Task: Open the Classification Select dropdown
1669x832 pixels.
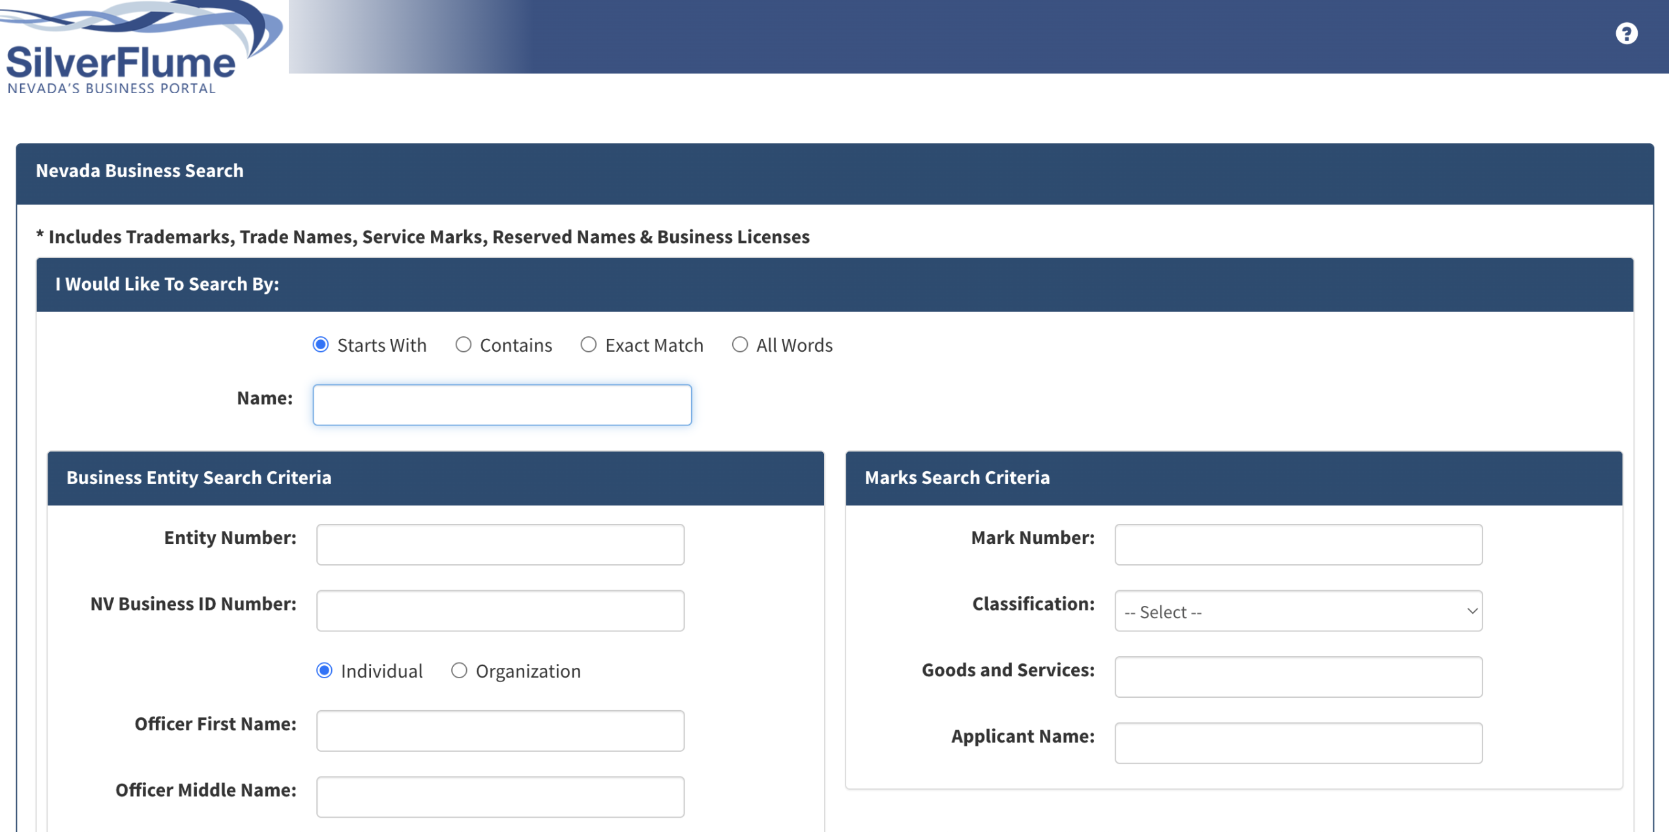Action: click(x=1298, y=611)
